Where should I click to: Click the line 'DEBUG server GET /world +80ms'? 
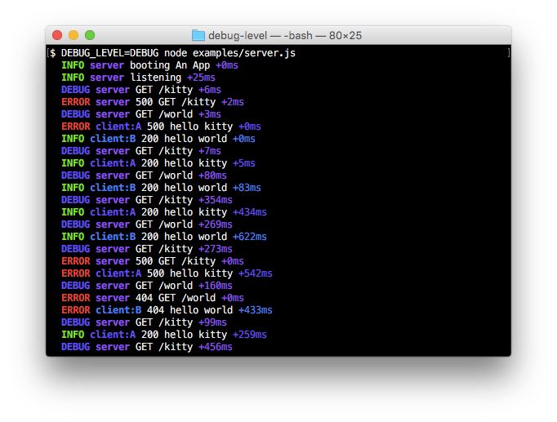tap(144, 175)
